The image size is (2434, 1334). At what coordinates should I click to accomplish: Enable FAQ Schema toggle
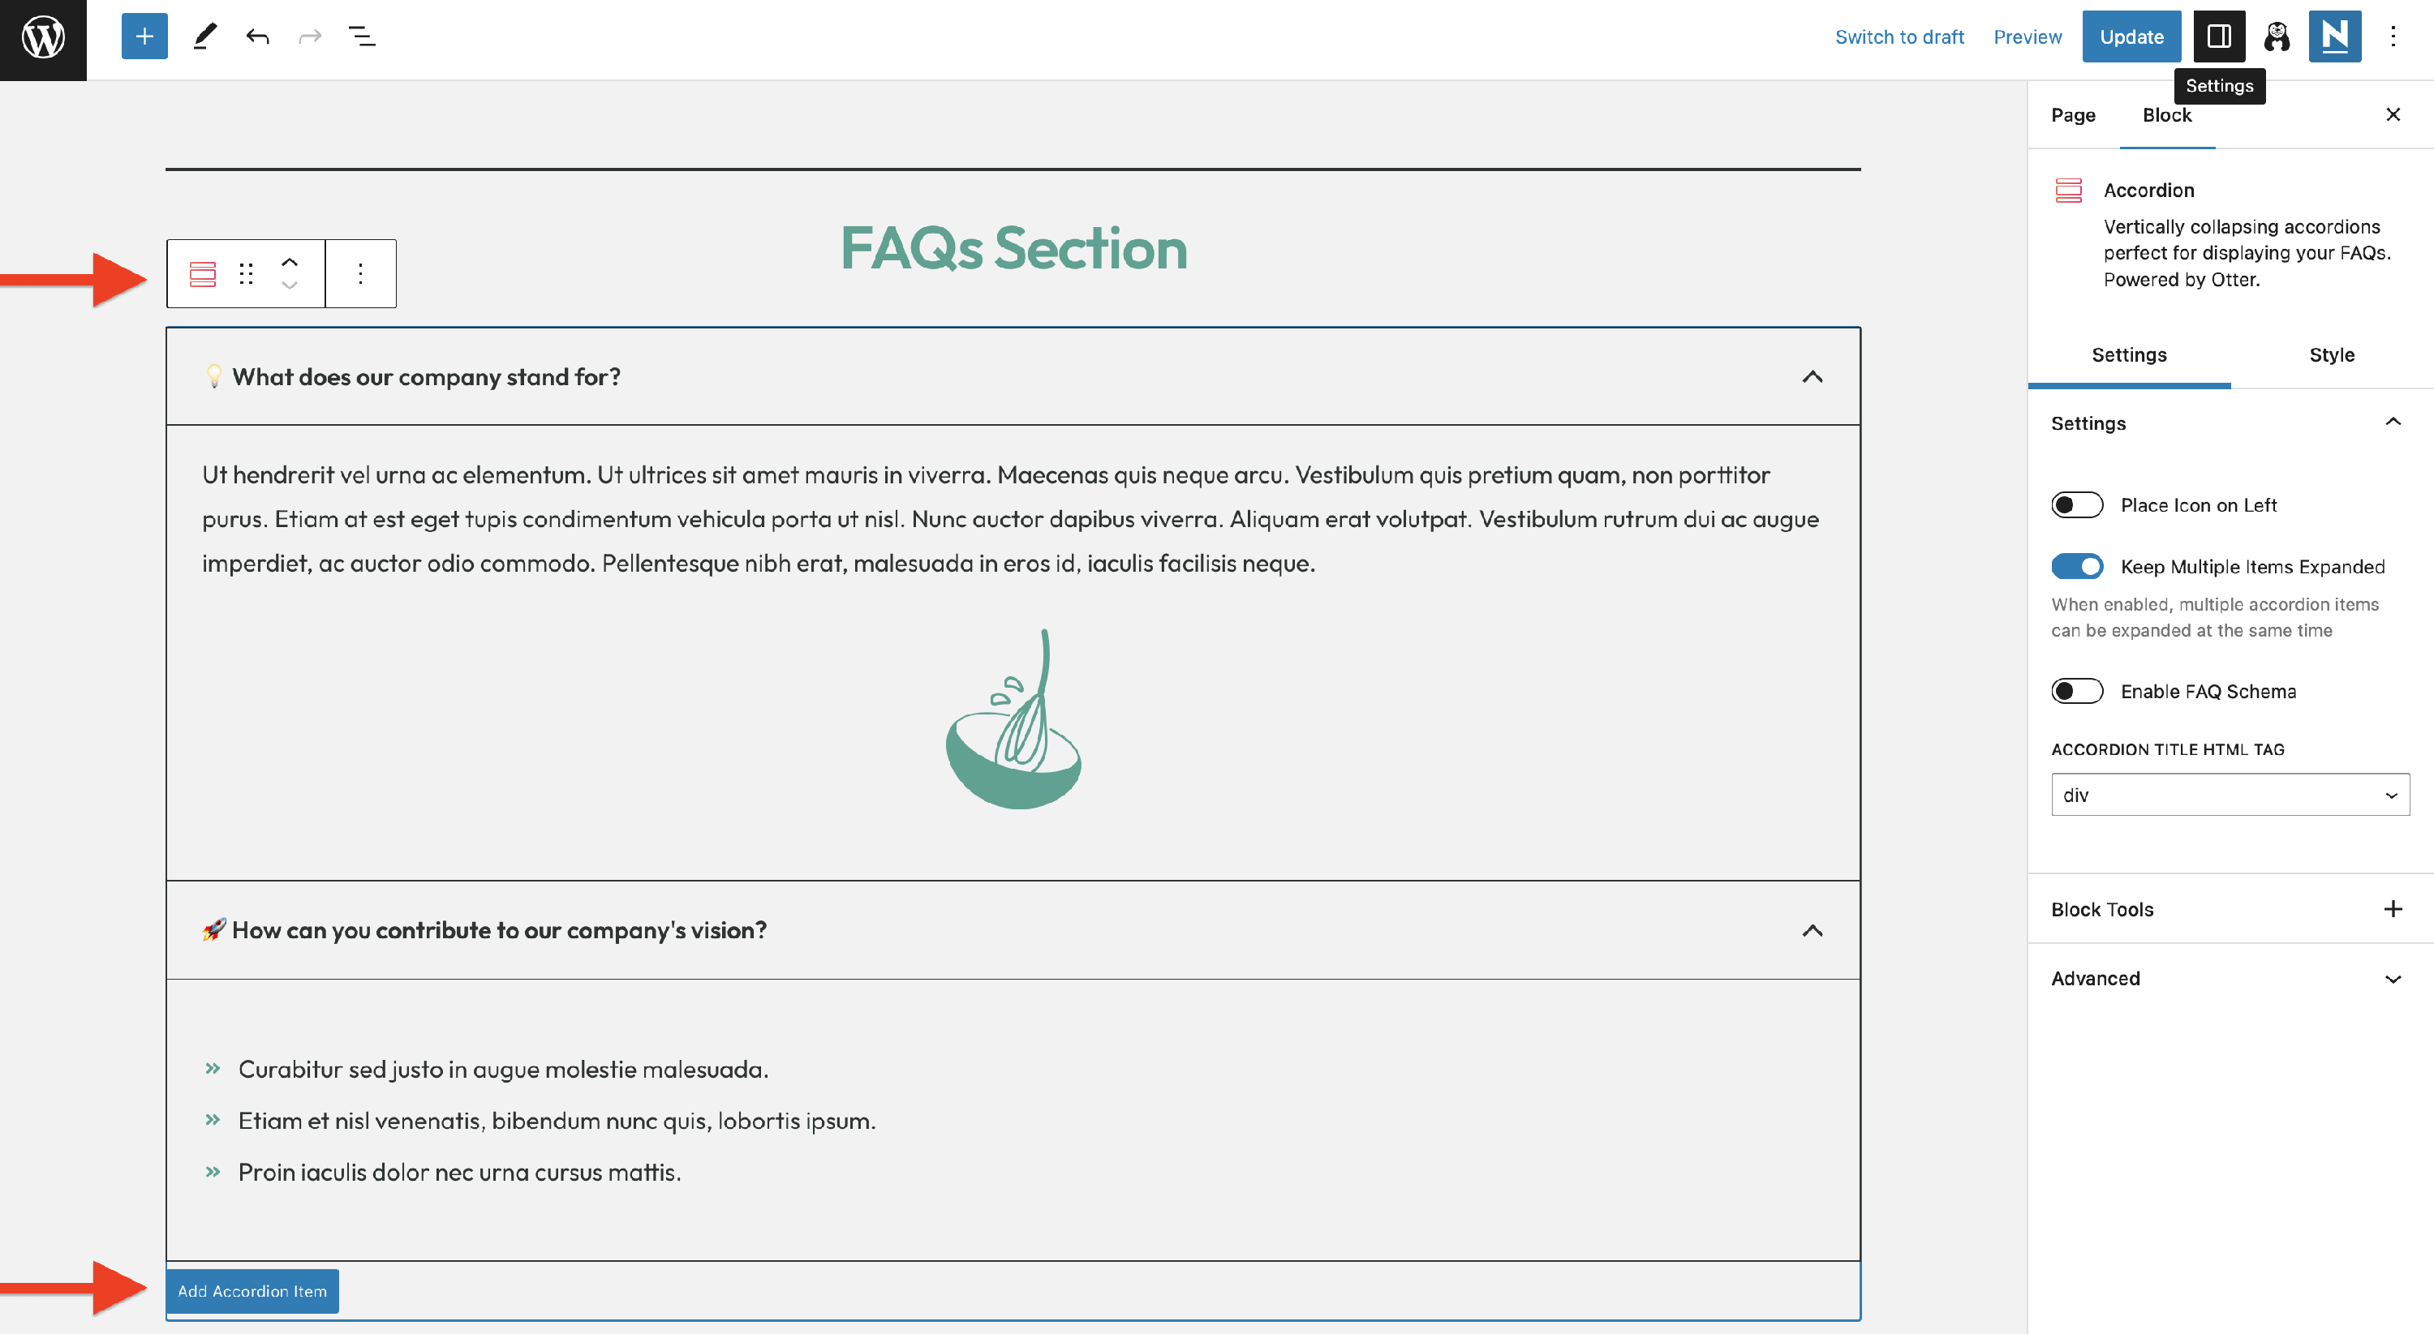pyautogui.click(x=2076, y=691)
